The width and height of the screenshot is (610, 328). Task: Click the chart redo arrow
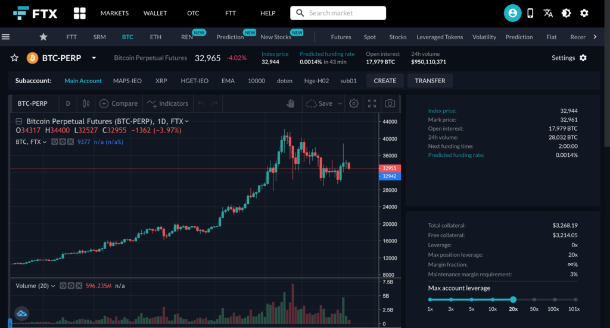(214, 103)
